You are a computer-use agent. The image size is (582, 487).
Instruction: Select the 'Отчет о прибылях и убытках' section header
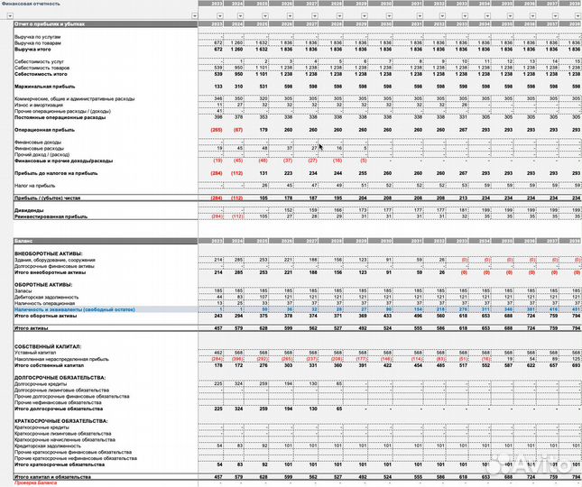point(51,23)
